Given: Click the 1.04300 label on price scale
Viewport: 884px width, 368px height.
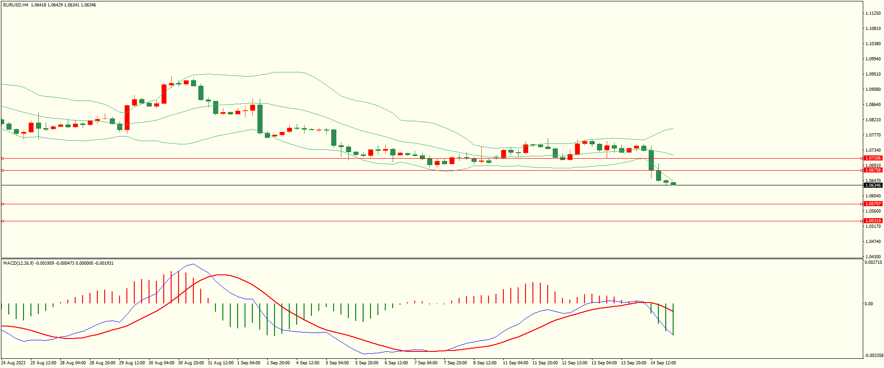Looking at the screenshot, I should pos(873,256).
